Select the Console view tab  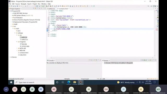(x=51, y=61)
